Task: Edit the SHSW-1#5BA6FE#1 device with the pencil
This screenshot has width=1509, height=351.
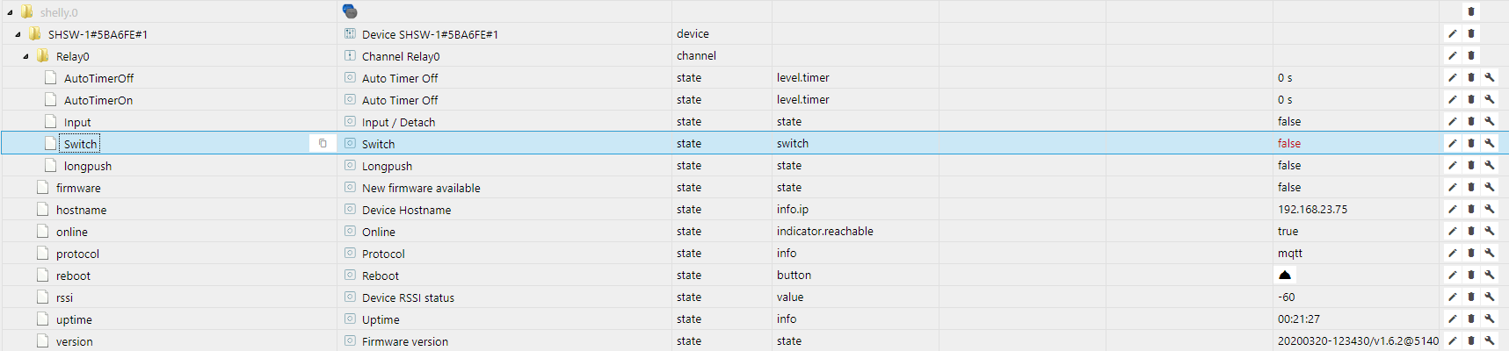Action: coord(1453,33)
